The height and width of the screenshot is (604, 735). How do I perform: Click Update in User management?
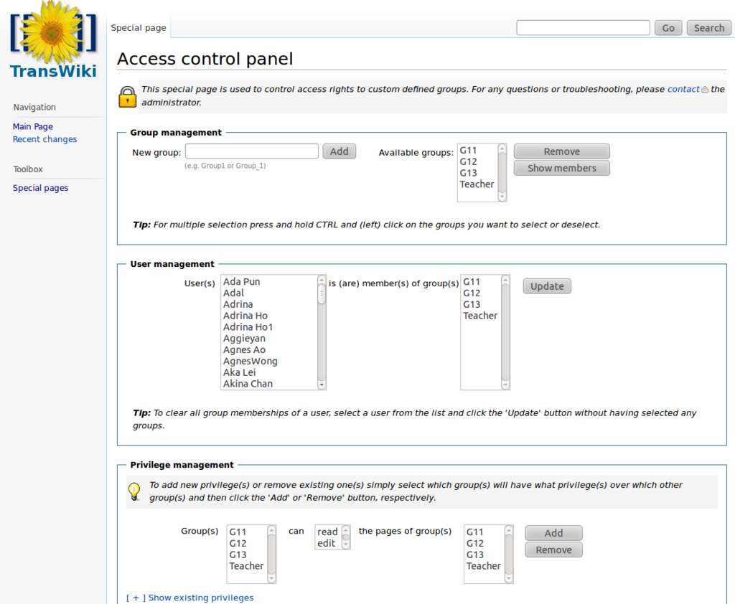[547, 286]
